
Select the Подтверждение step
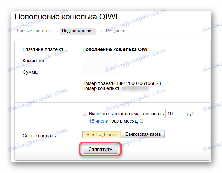pyautogui.click(x=78, y=31)
